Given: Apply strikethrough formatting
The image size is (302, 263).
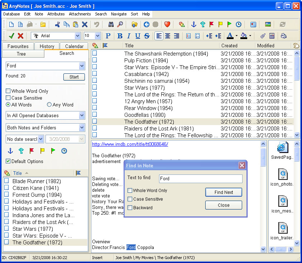Looking at the screenshot, I should [x=147, y=36].
